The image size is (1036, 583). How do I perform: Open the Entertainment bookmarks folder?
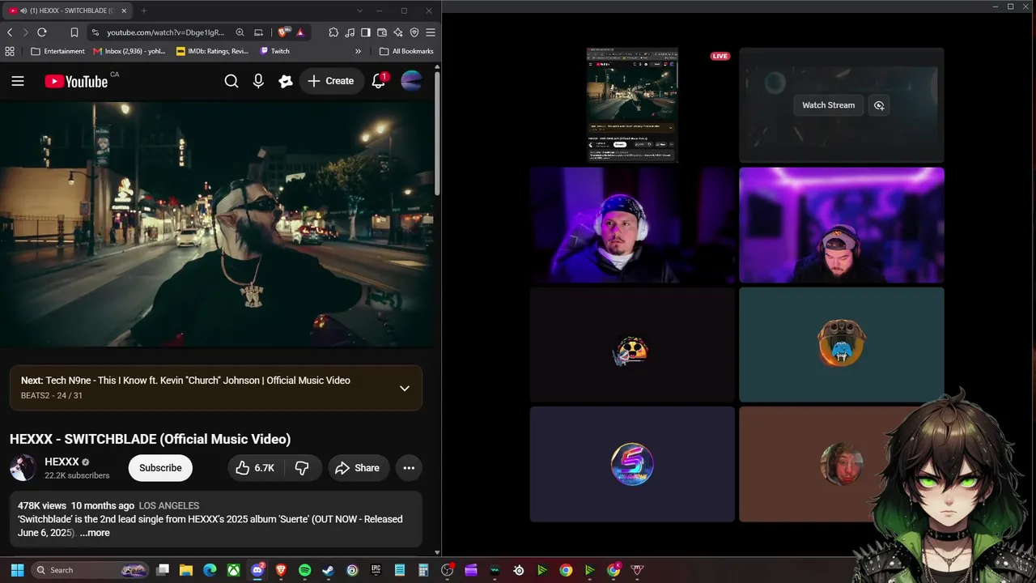(57, 51)
